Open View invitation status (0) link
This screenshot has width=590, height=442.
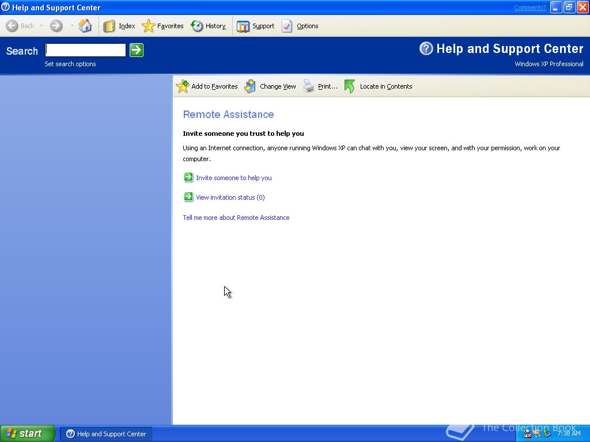pos(230,197)
